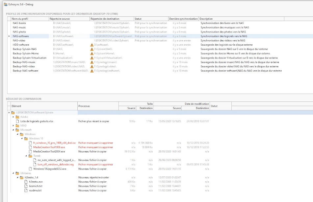Screen dimensions: 313x202
Task: Collapse the Windows 10 folder node
Action: click(22, 139)
